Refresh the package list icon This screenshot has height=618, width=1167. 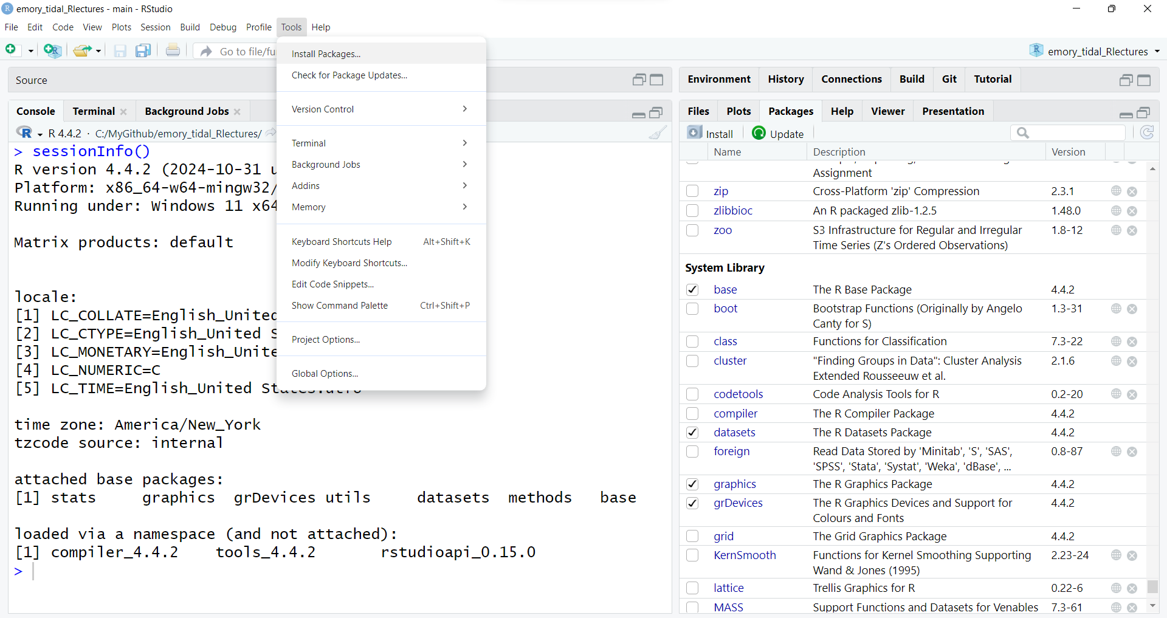click(1146, 133)
